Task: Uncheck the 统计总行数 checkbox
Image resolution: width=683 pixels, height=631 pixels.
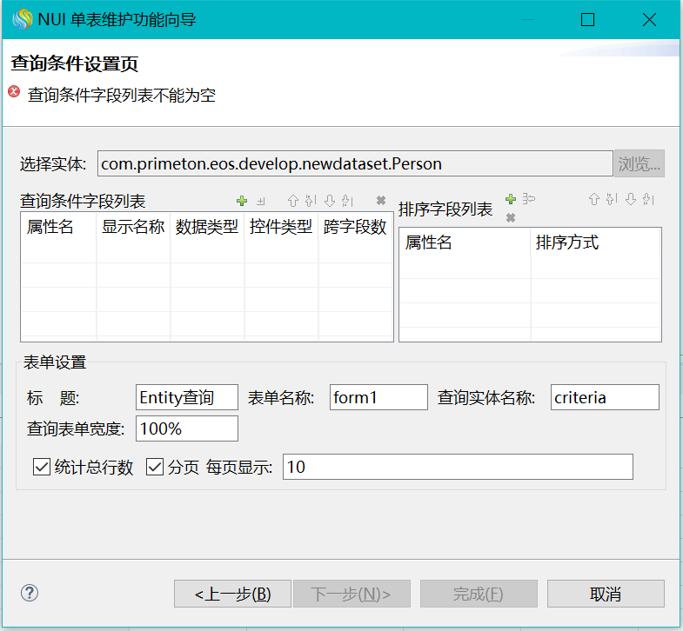Action: 41,468
